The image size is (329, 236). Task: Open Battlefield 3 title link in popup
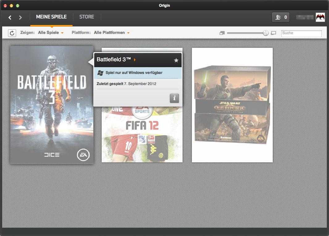tap(116, 60)
